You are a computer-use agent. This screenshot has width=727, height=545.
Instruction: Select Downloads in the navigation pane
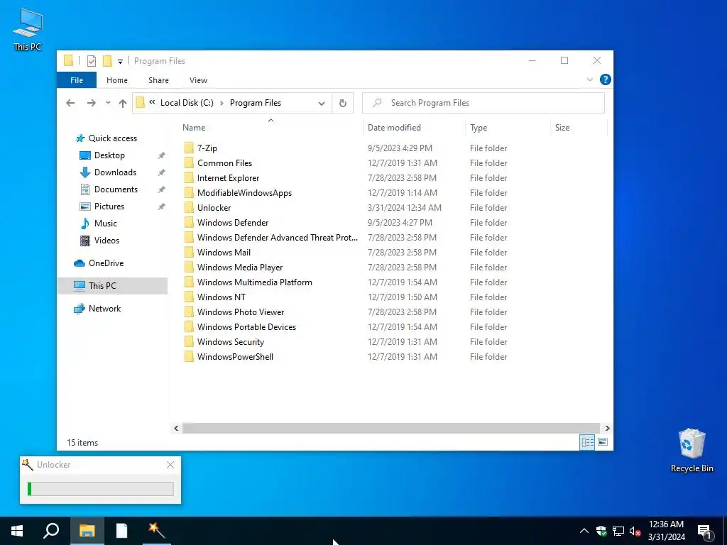[115, 172]
